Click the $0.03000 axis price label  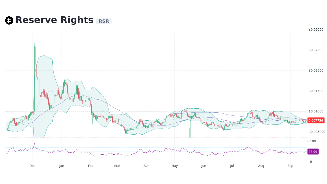point(316,29)
